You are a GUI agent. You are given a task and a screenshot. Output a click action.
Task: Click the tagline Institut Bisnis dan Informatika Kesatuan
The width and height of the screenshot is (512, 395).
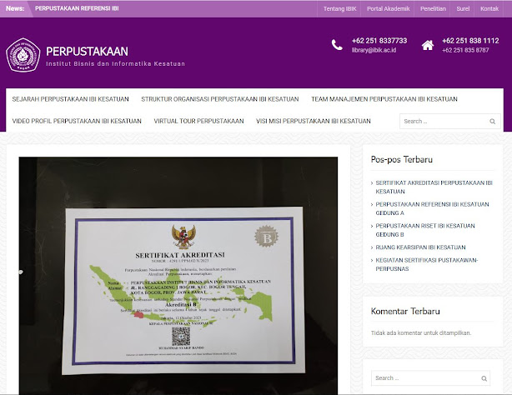[x=116, y=63]
